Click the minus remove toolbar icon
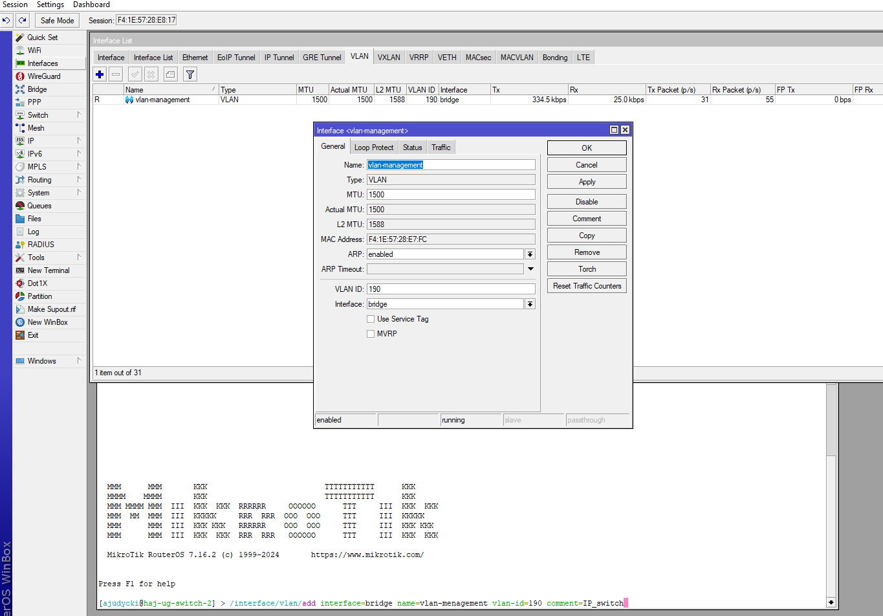The image size is (883, 616). tap(116, 74)
